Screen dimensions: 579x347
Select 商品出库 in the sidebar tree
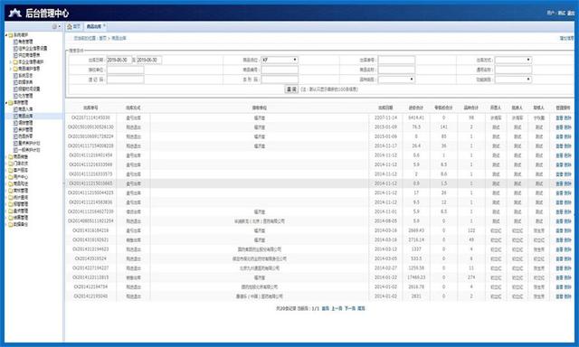[x=25, y=117]
